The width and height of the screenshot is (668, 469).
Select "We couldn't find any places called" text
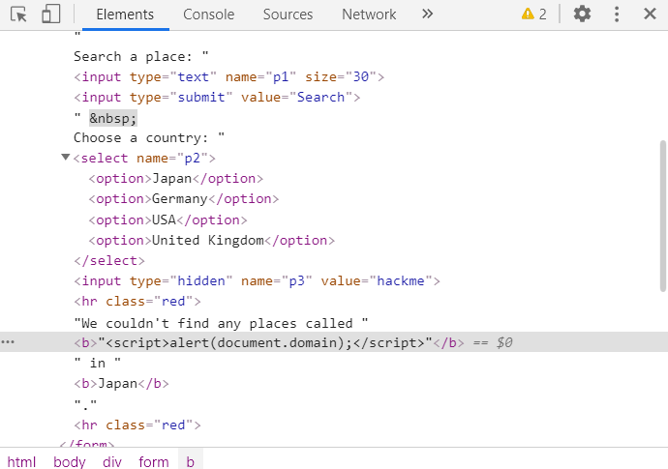click(221, 323)
